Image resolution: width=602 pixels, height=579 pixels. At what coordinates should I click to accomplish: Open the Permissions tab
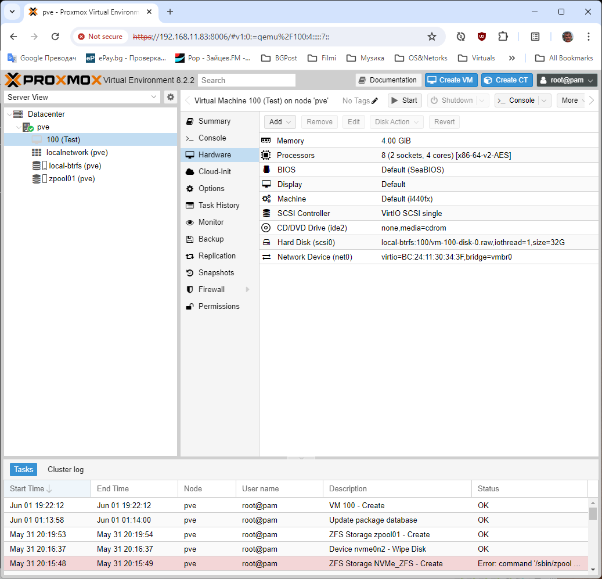point(219,307)
